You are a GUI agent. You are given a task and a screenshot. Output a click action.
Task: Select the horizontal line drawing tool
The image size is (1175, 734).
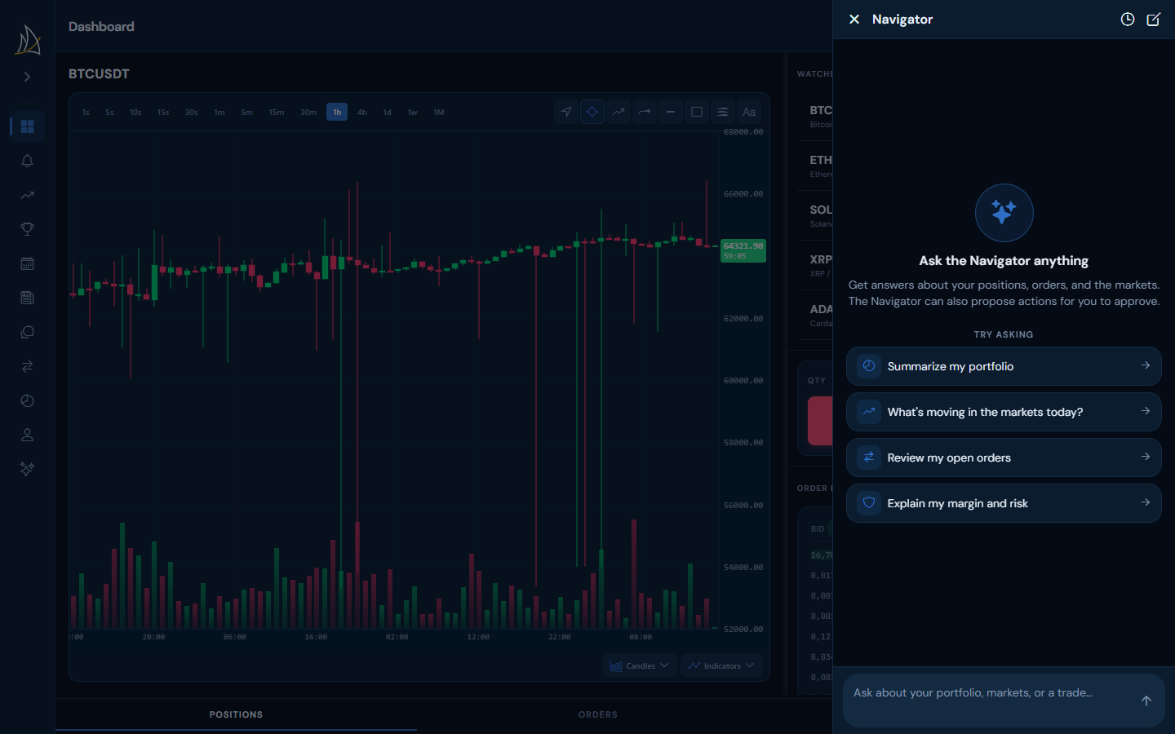(x=671, y=112)
